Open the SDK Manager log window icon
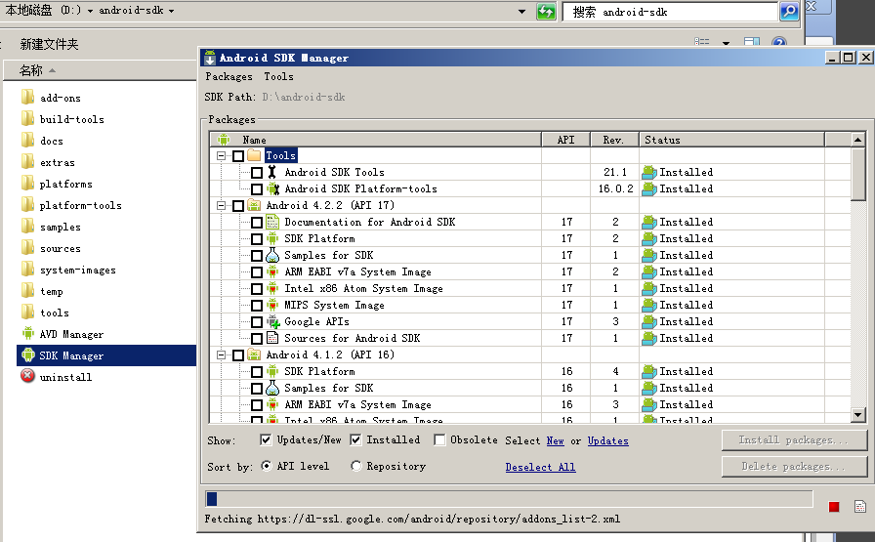The width and height of the screenshot is (875, 542). pos(860,506)
